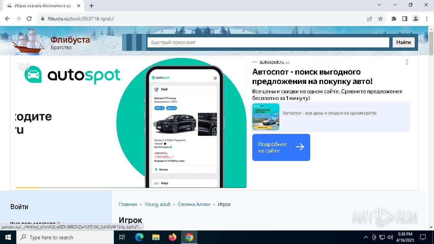Click the address bar URL
Image resolution: width=434 pixels, height=244 pixels.
click(81, 19)
